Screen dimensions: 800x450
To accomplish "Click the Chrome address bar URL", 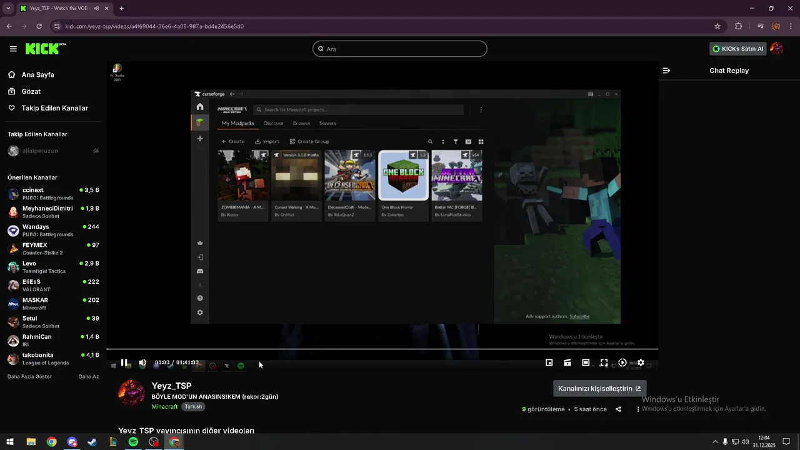I will (154, 26).
